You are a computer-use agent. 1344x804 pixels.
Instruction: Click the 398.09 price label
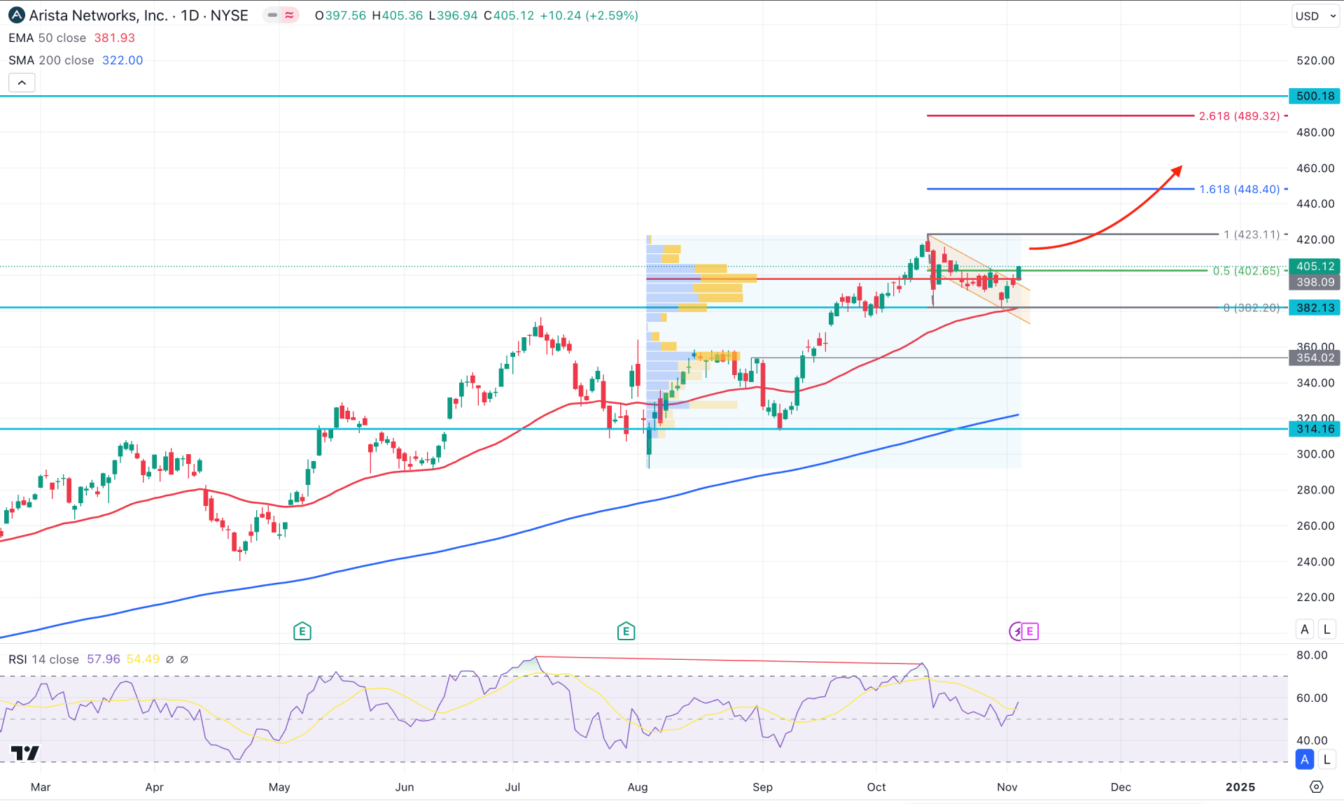[x=1315, y=282]
